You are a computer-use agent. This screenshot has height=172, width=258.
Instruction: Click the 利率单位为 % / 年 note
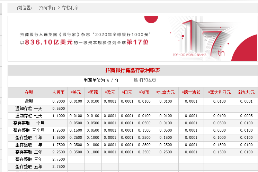101,80
